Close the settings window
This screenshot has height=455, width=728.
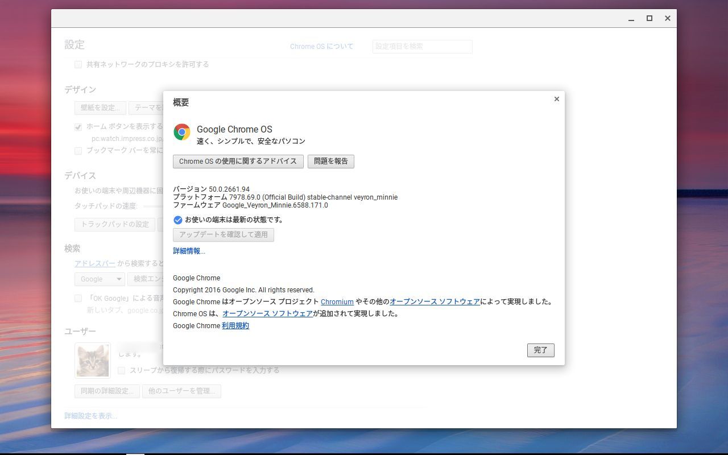668,19
